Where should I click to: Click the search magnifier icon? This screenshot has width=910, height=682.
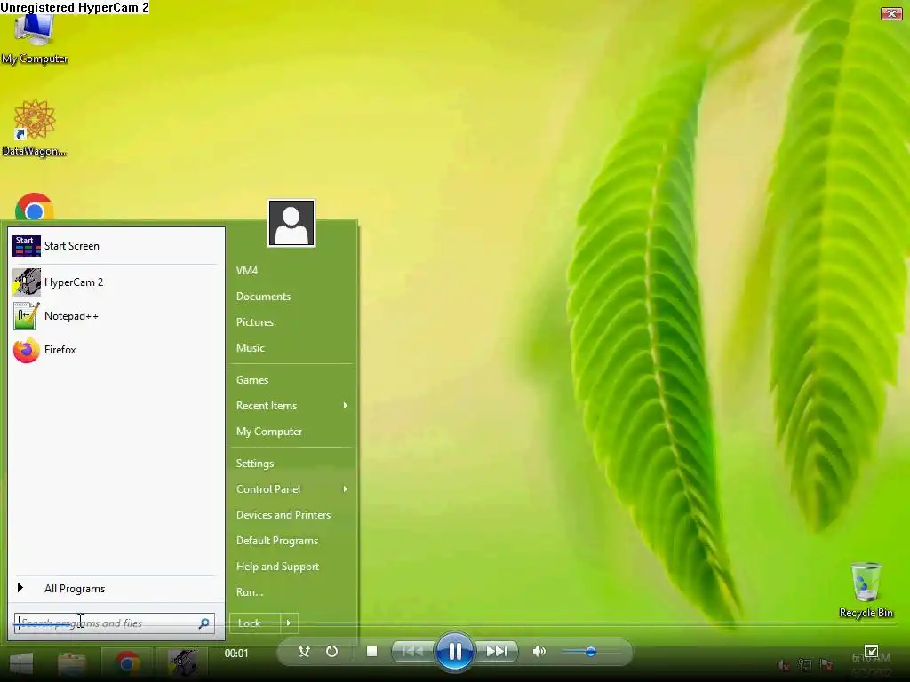[204, 623]
